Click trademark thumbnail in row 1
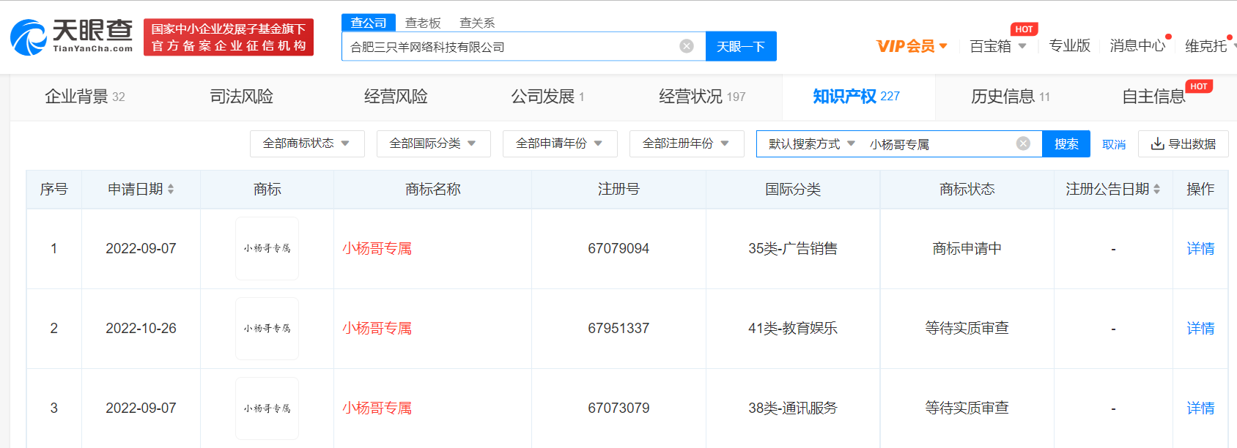Image resolution: width=1237 pixels, height=448 pixels. pos(267,249)
